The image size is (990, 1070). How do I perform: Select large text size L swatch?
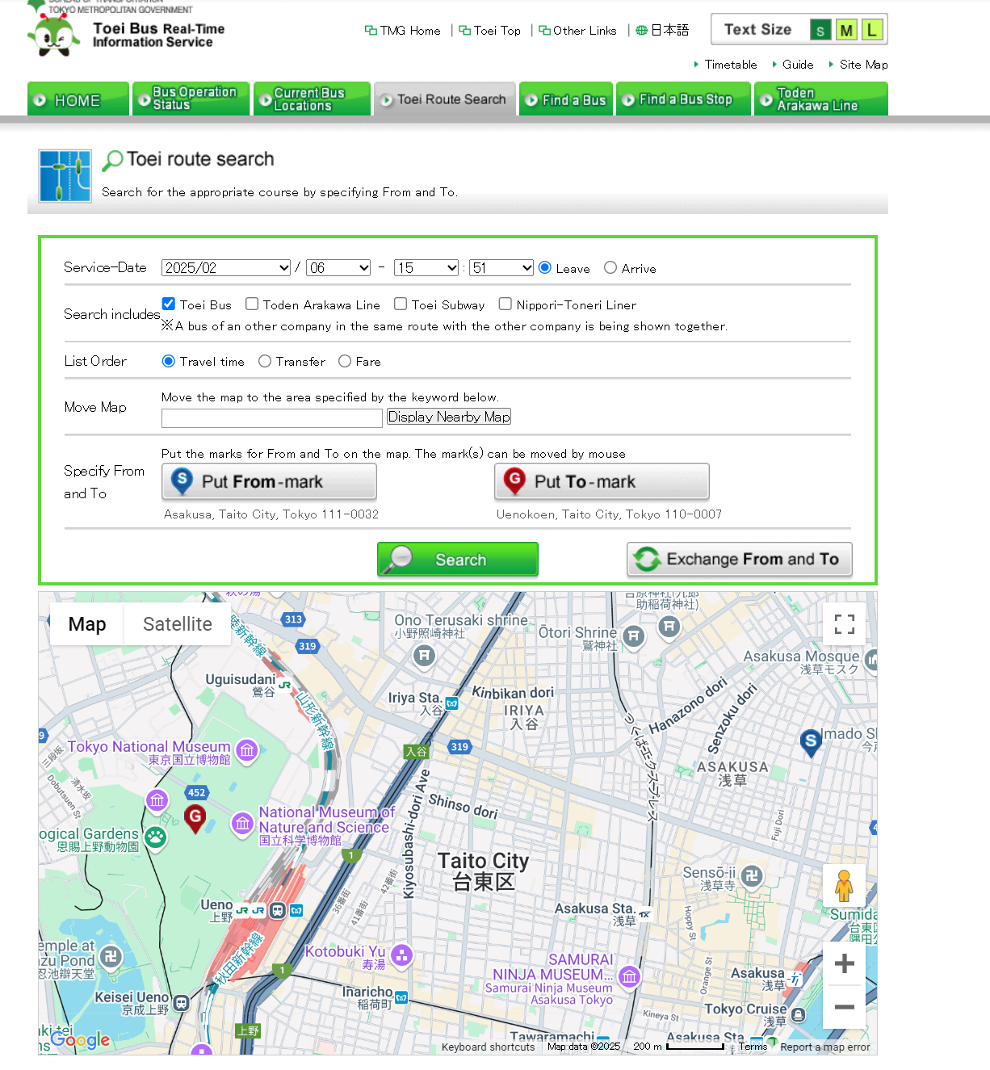click(x=872, y=31)
